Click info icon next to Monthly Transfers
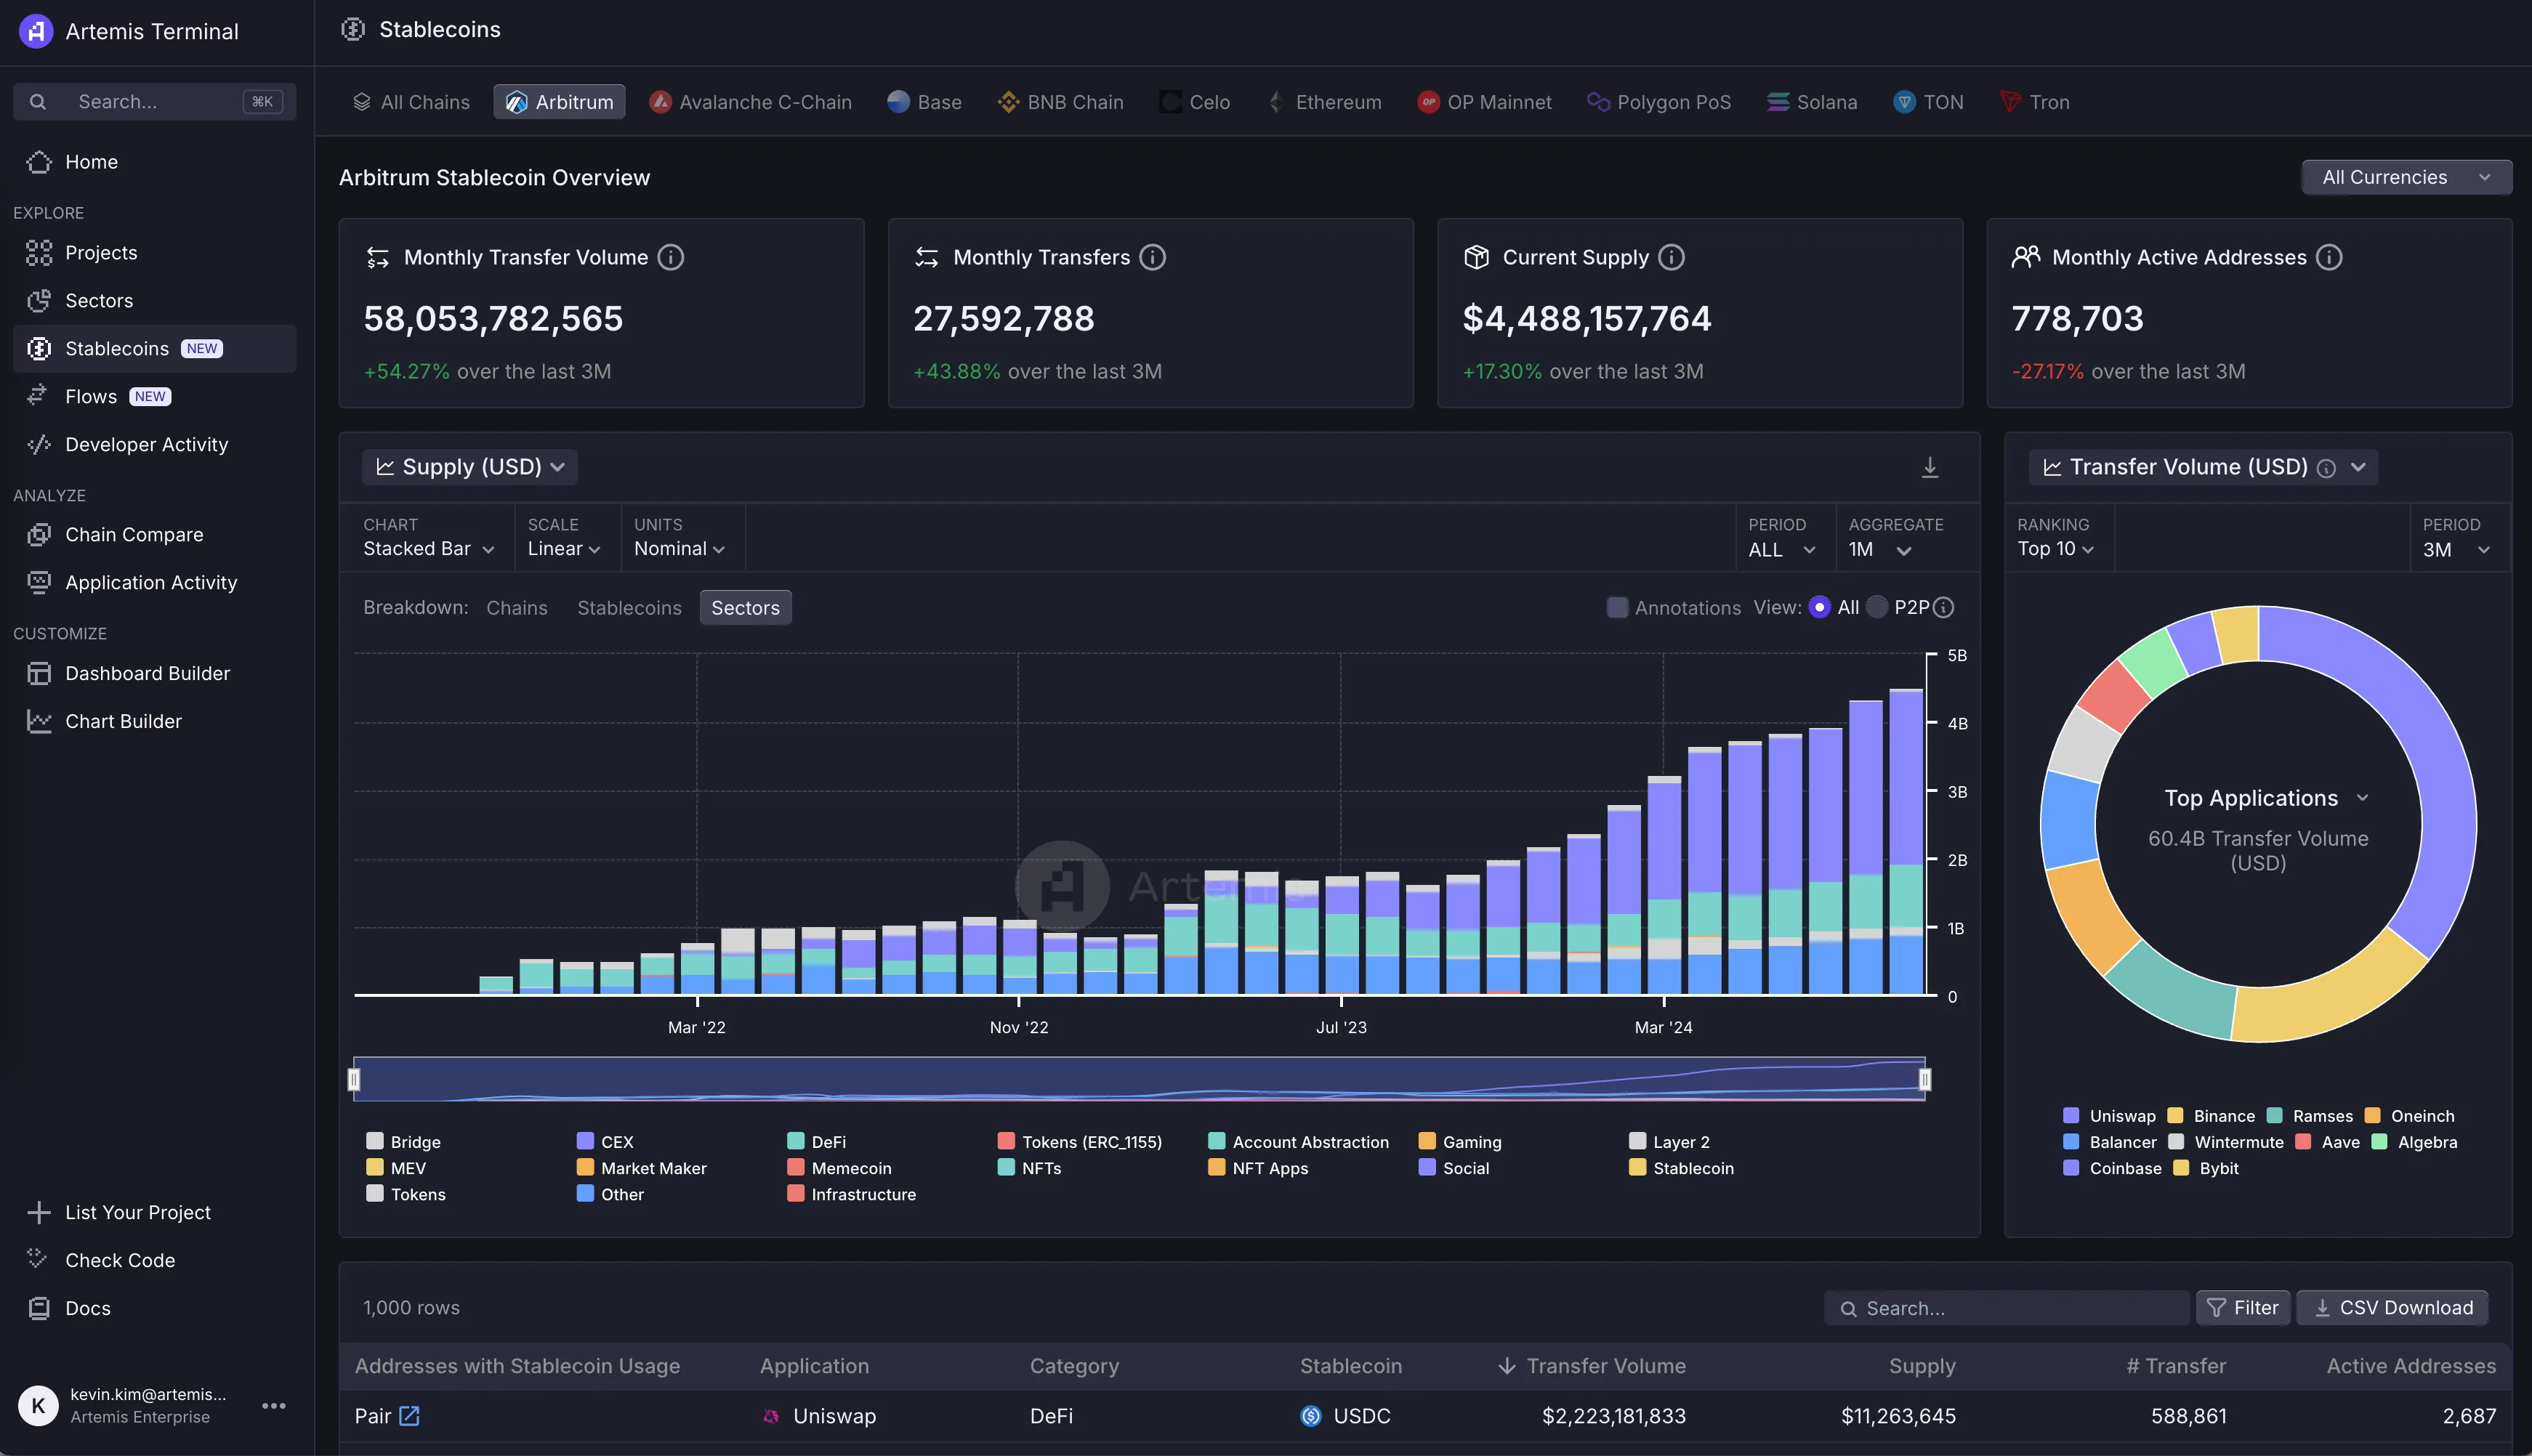The height and width of the screenshot is (1456, 2532). 1153,258
